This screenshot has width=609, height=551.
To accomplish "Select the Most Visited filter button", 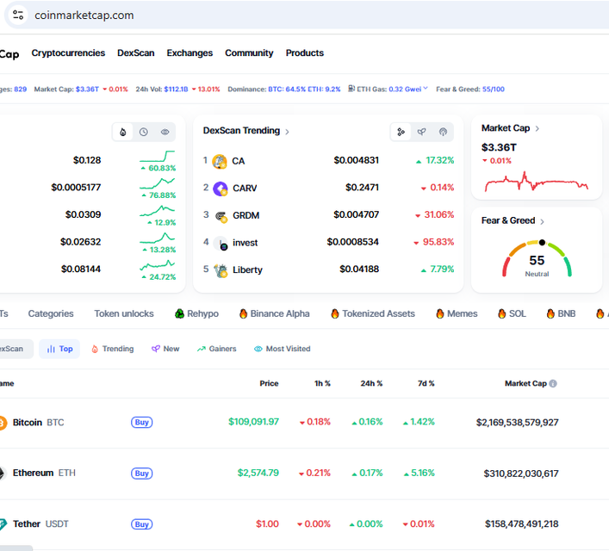I will (282, 349).
